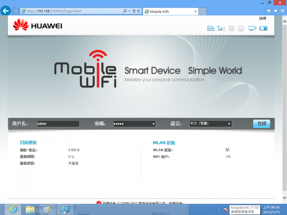The image size is (287, 215).
Task: Click the WiFi monitor status icon
Action: (252, 28)
